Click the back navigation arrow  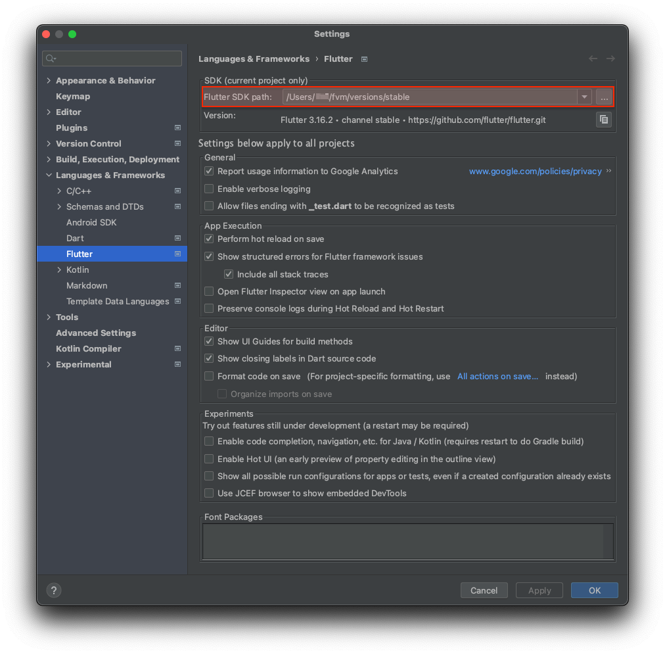click(592, 58)
